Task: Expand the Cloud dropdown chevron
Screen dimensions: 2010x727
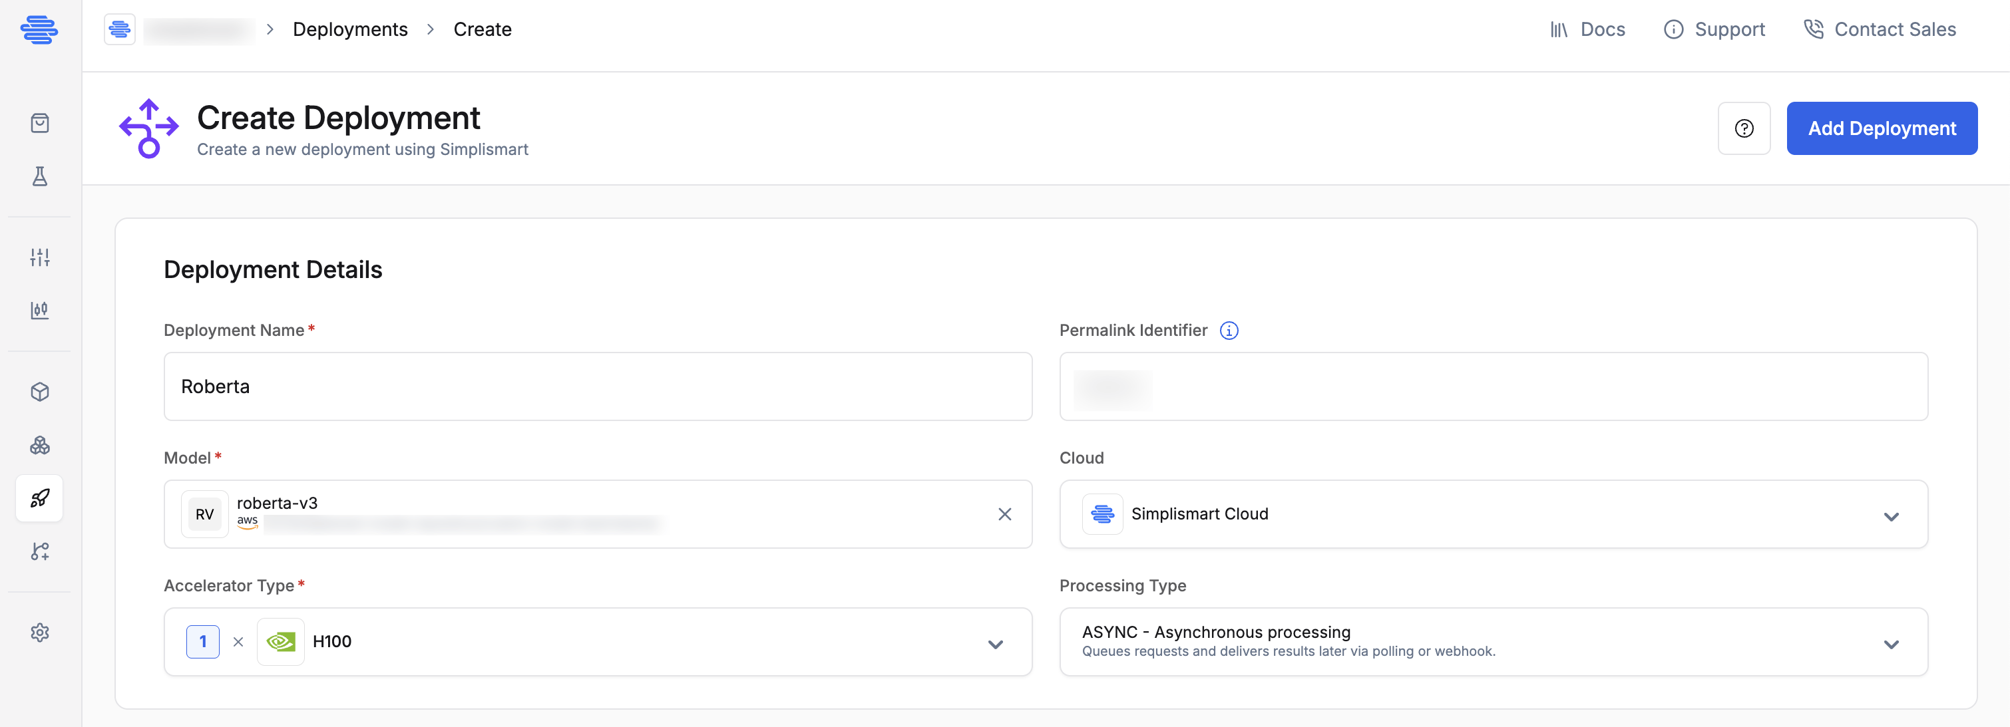Action: (1892, 516)
